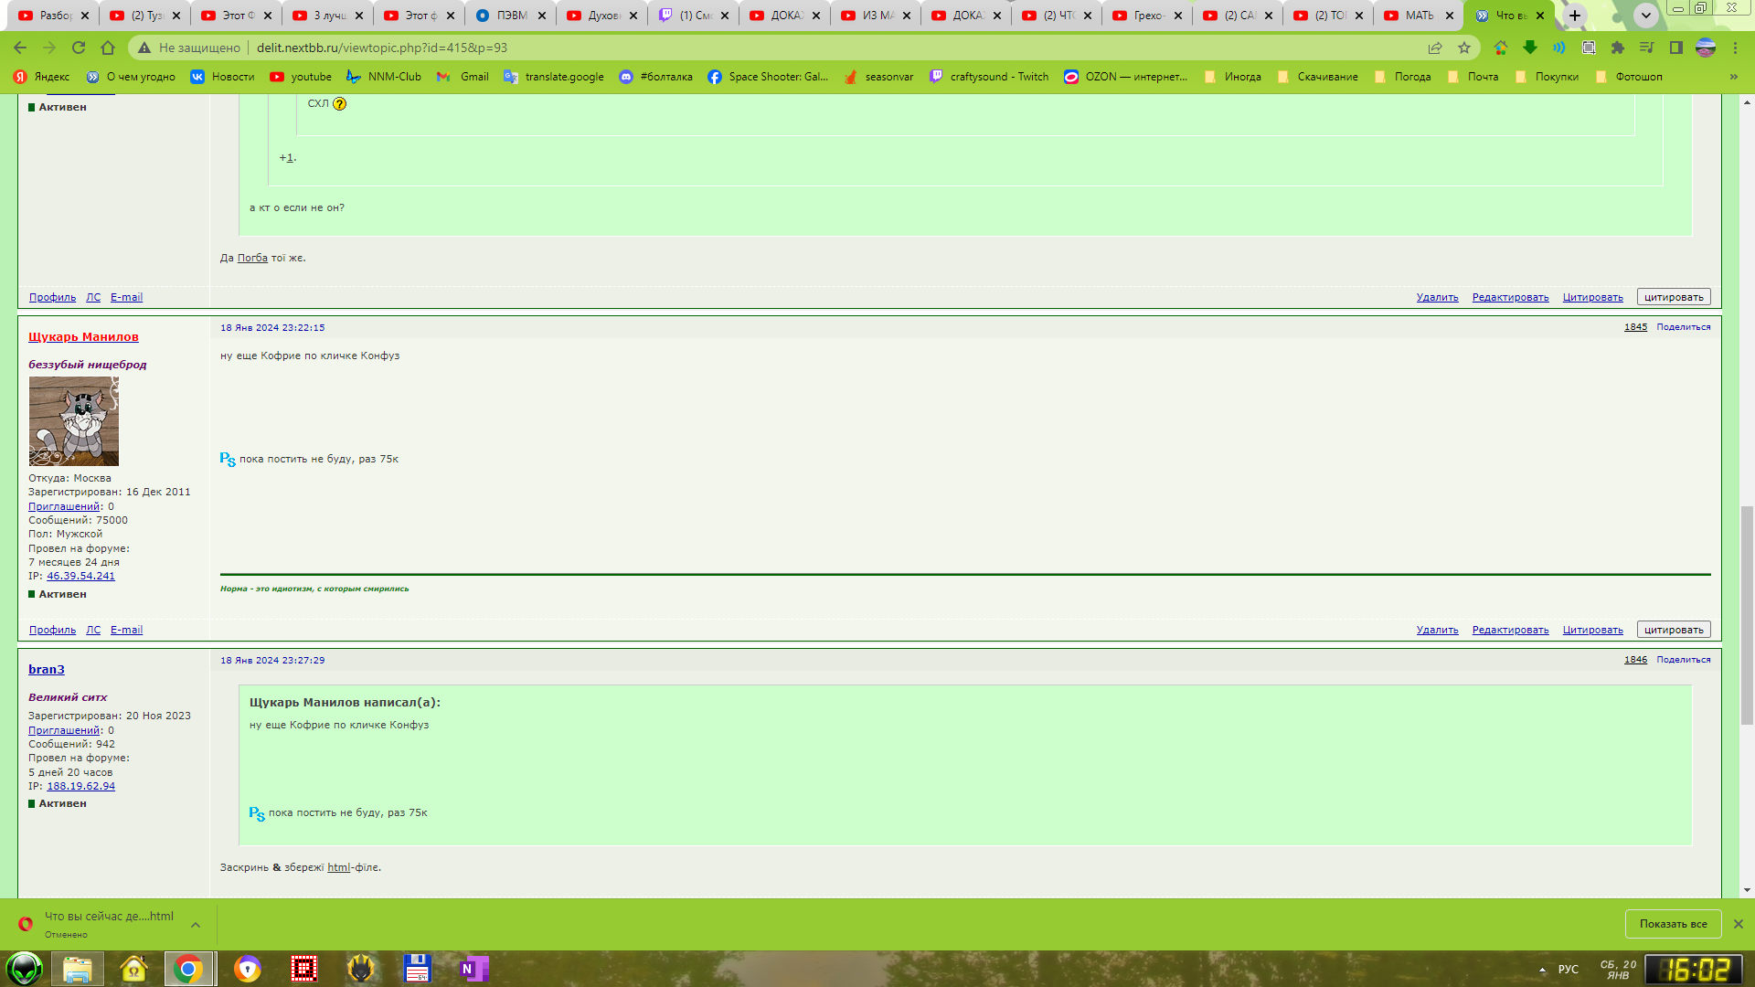1755x987 pixels.
Task: Open Щукарь Манилов username link
Action: 83,337
